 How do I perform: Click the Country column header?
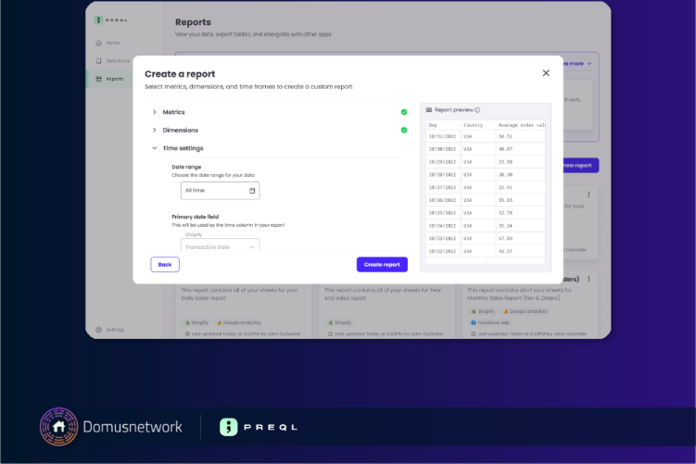pos(473,126)
